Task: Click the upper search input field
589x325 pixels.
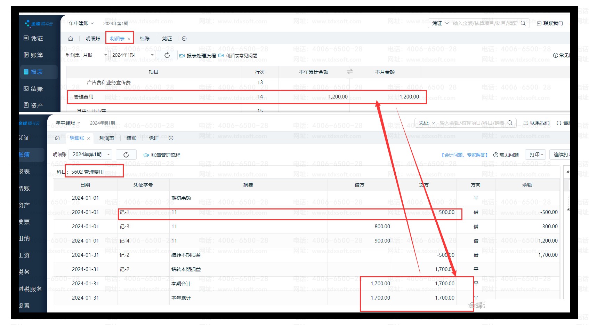Action: tap(485, 23)
